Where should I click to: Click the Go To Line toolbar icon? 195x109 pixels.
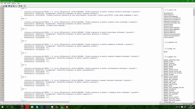(16, 6)
